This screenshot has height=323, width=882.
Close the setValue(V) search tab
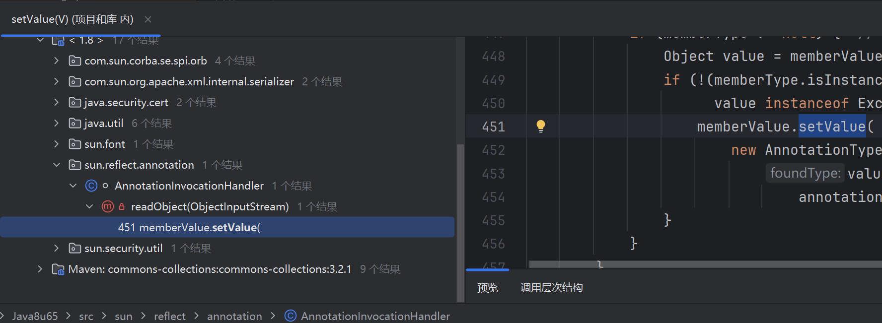(148, 19)
